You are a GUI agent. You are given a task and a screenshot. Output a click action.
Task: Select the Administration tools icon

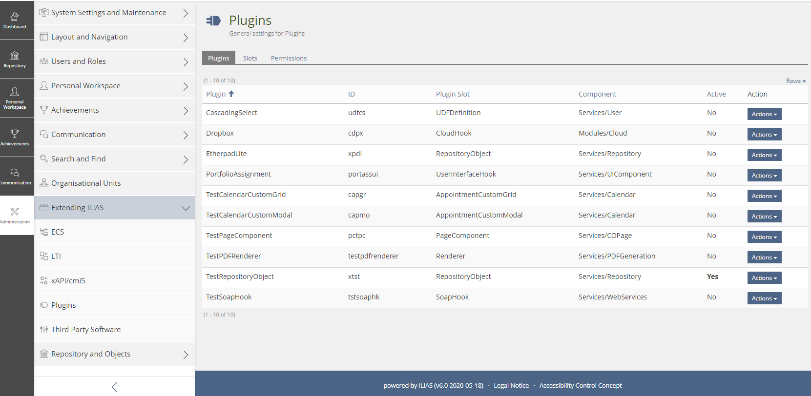(15, 215)
